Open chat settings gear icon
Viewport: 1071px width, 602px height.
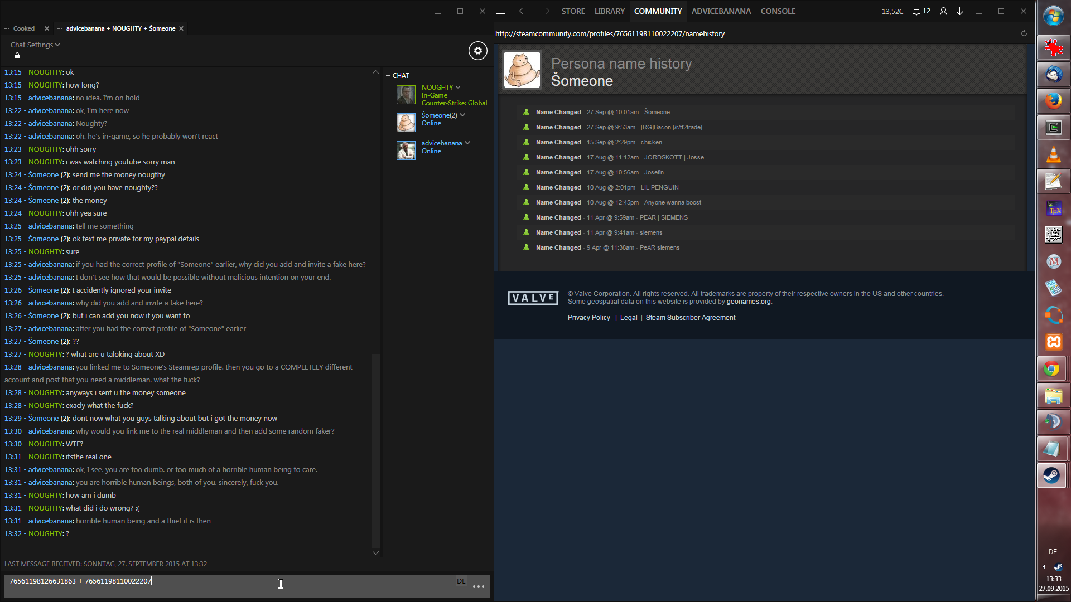coord(477,51)
